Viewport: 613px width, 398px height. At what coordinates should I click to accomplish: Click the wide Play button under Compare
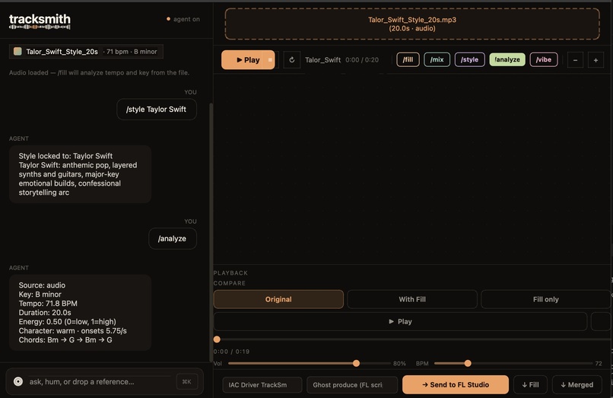click(x=400, y=321)
